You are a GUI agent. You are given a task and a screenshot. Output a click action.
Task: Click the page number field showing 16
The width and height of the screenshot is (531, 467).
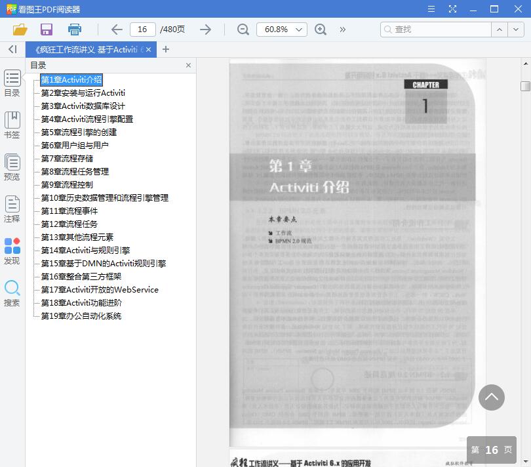(142, 30)
